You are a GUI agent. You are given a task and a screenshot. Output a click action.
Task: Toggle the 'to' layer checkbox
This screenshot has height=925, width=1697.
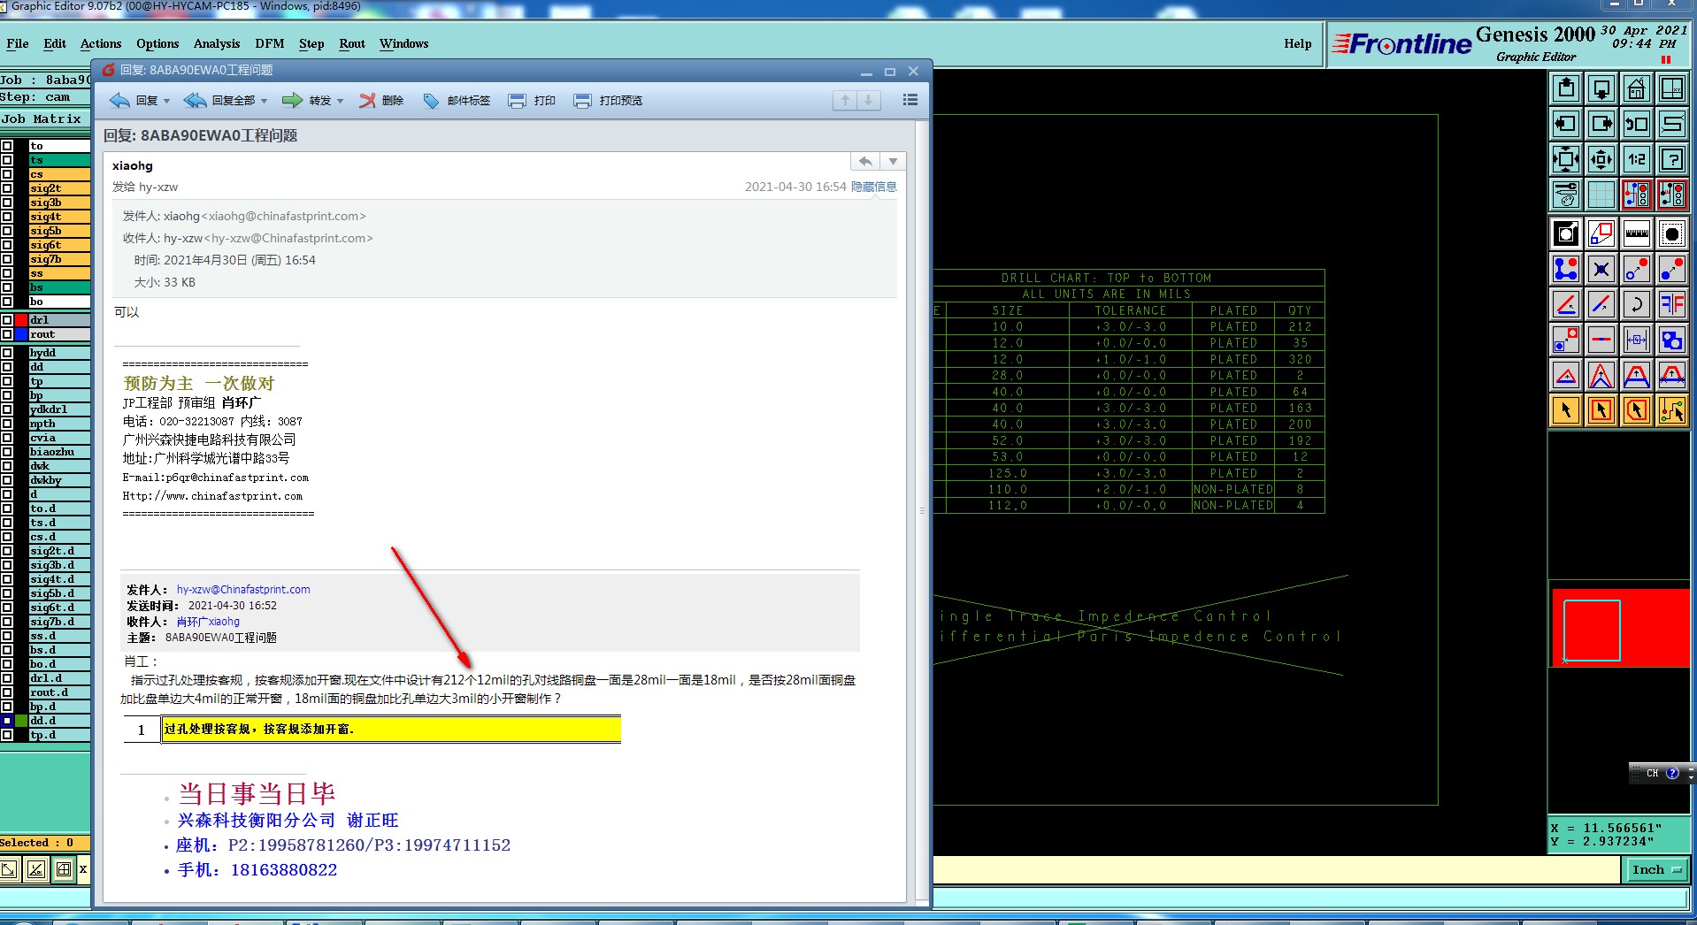pyautogui.click(x=7, y=146)
